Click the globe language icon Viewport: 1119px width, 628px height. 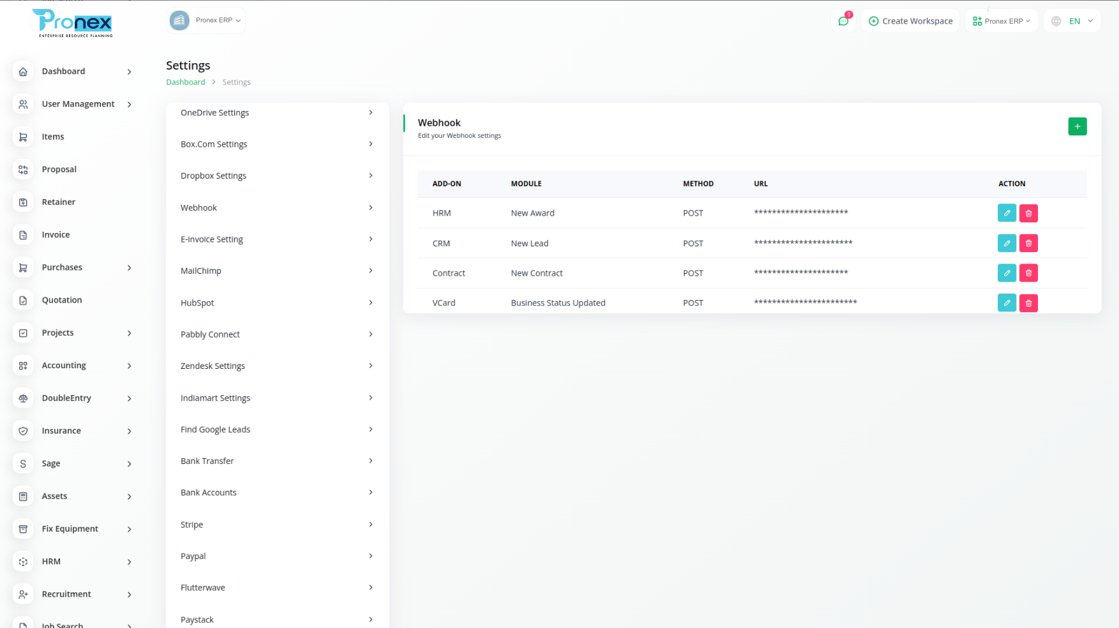pos(1056,21)
